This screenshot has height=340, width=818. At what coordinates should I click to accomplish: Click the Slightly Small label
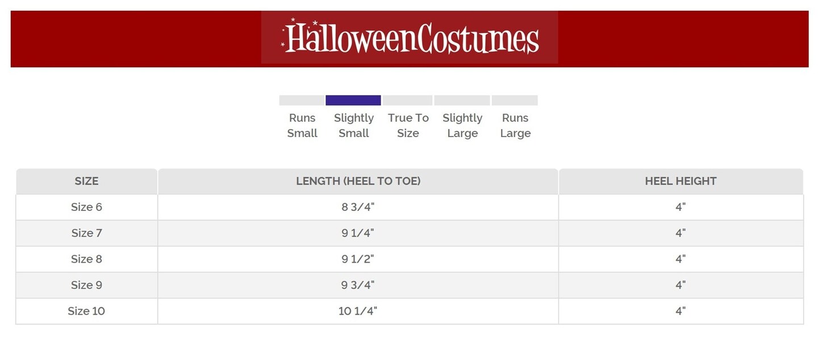(x=353, y=126)
